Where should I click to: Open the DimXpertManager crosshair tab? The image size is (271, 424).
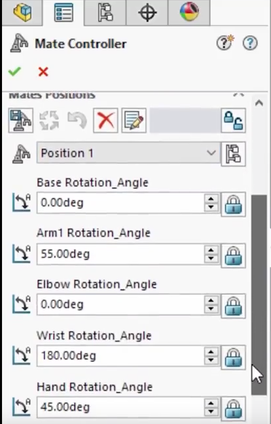click(x=147, y=12)
